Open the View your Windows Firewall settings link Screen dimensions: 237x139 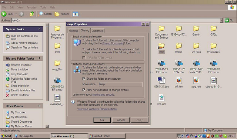97,109
